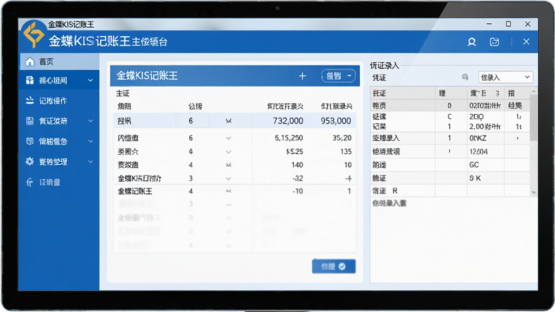Screen dimensions: 555x312
Task: Click the small gray bubble icon beside the combo box
Action: pyautogui.click(x=465, y=77)
